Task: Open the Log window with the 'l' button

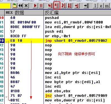Action: (95, 6)
